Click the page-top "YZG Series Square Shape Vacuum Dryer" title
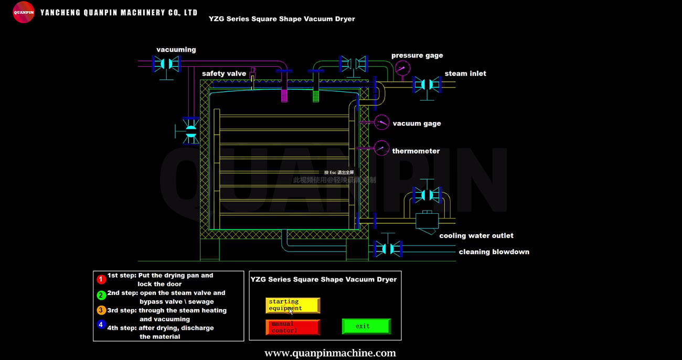682x360 pixels. pyautogui.click(x=282, y=19)
